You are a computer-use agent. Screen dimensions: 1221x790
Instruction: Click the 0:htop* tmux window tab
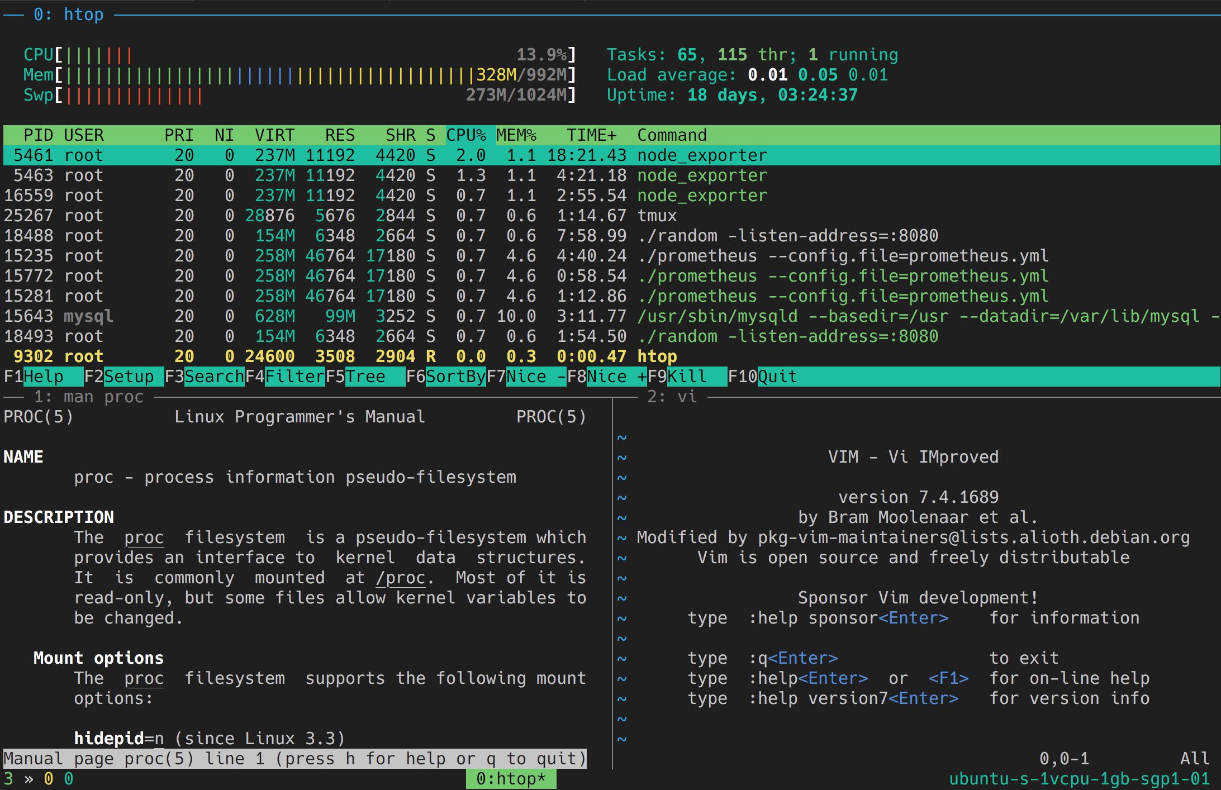click(511, 779)
